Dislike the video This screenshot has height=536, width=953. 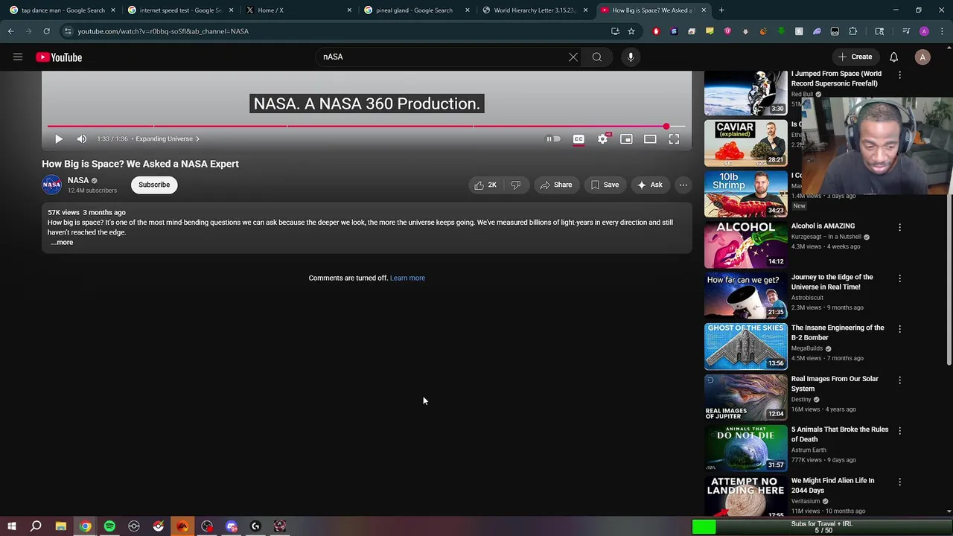[x=516, y=185]
